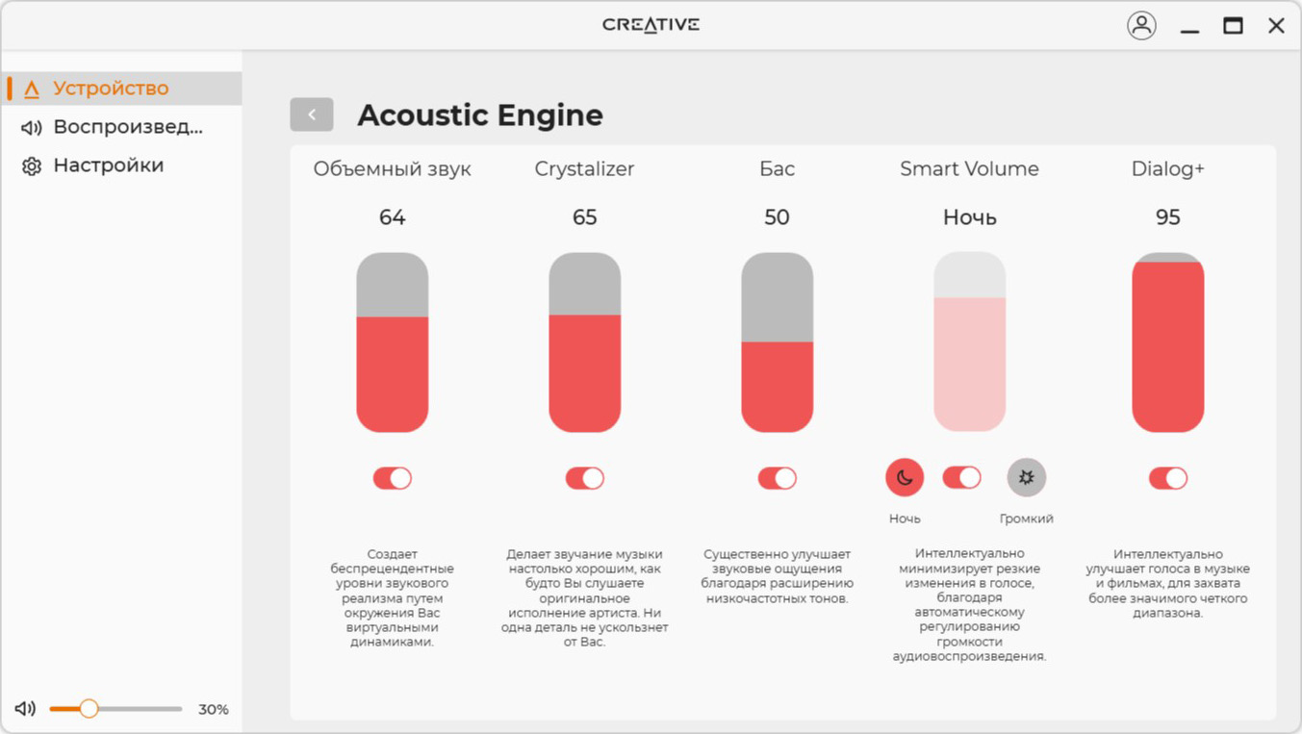
Task: Click the Воспроизведение speaker icon in sidebar
Action: (32, 127)
